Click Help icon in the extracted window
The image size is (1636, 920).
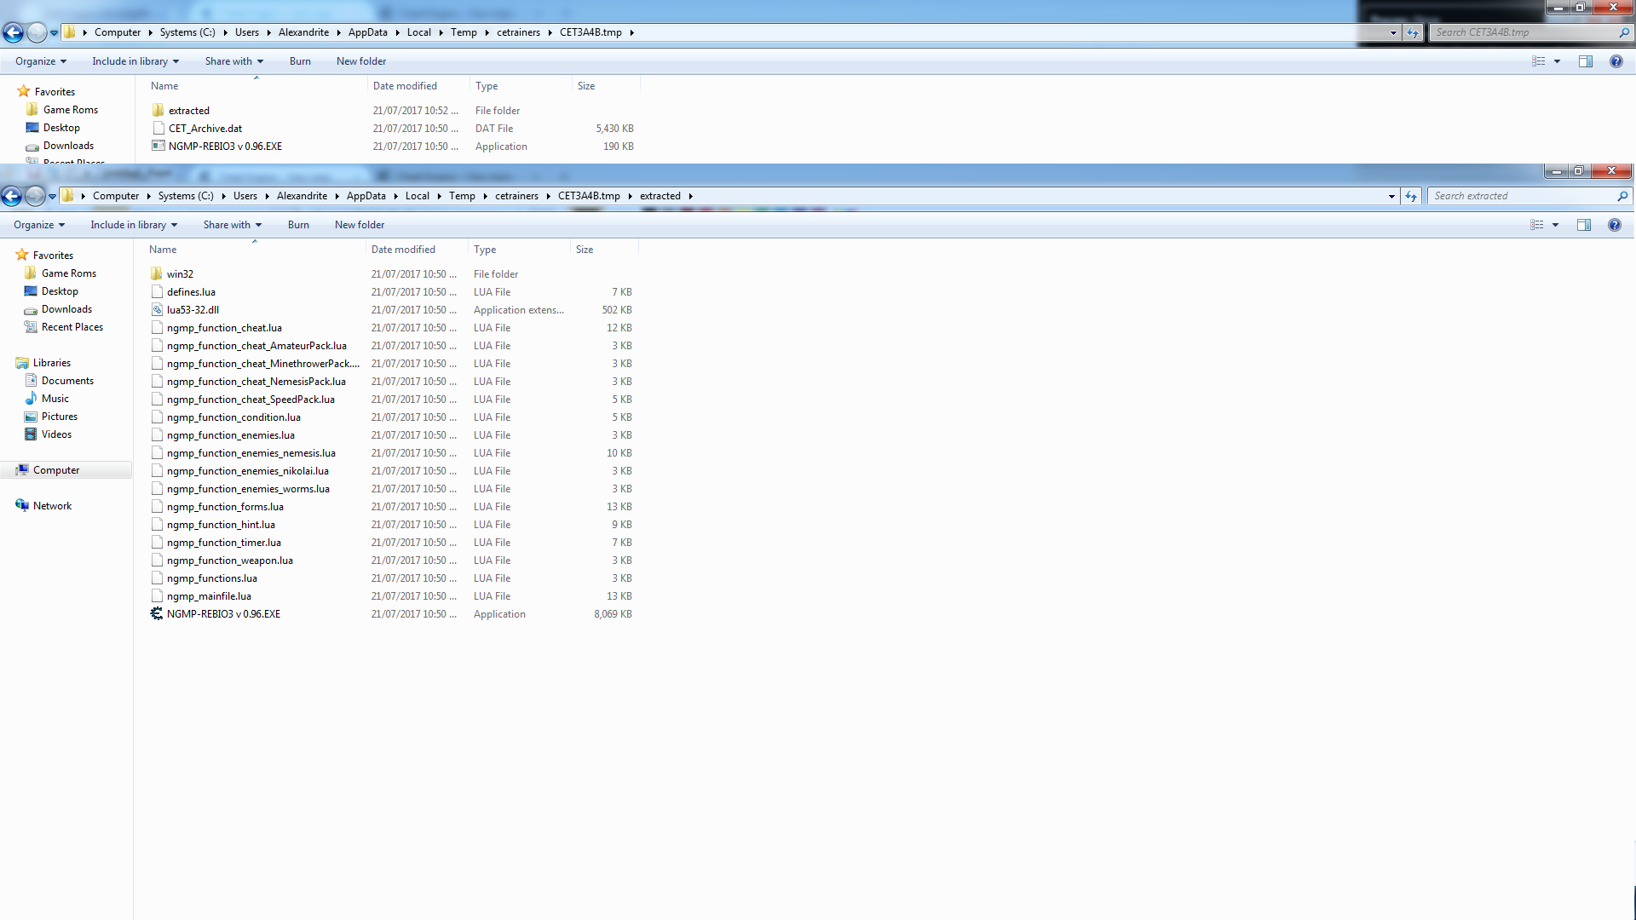(x=1614, y=225)
